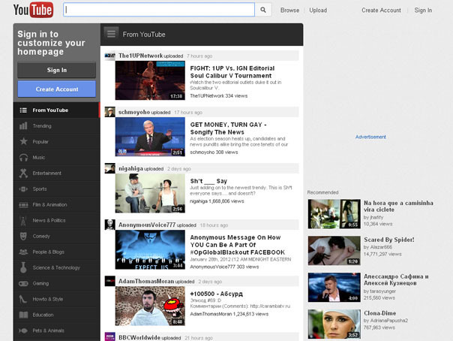Open +100500 video thumbnail
Viewport: 453px width, 341px height.
(x=150, y=306)
